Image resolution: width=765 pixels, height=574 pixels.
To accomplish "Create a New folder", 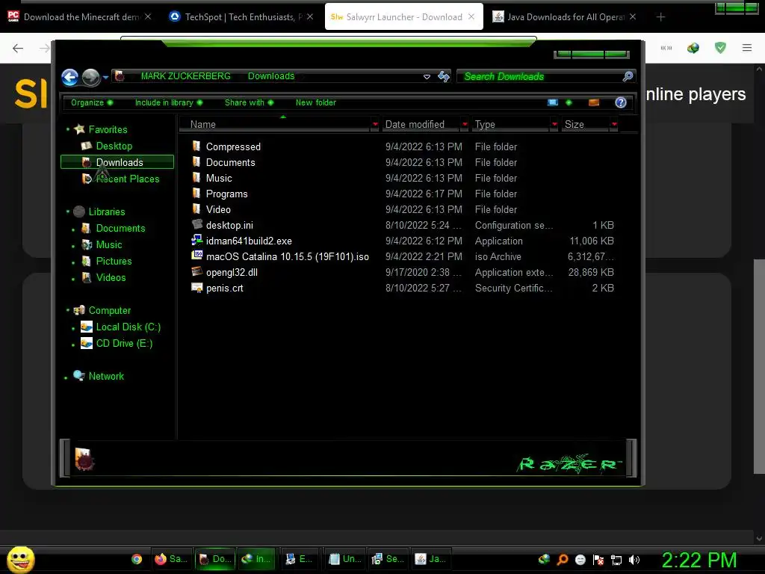I will point(316,102).
